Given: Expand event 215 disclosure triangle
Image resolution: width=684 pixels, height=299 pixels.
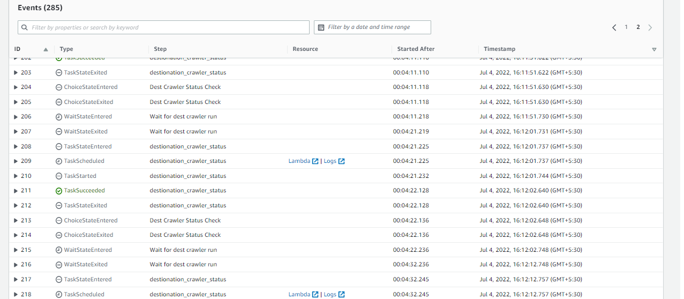Looking at the screenshot, I should (16, 250).
